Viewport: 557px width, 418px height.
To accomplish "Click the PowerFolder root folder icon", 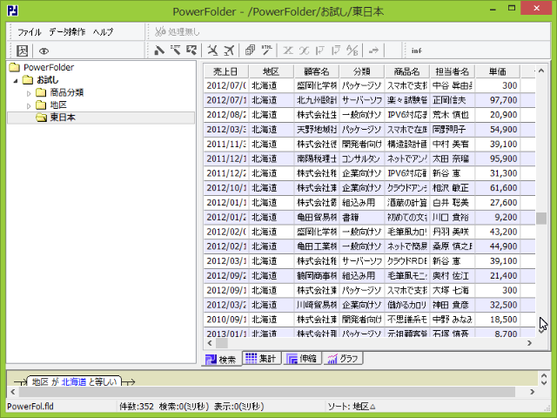I will [15, 67].
